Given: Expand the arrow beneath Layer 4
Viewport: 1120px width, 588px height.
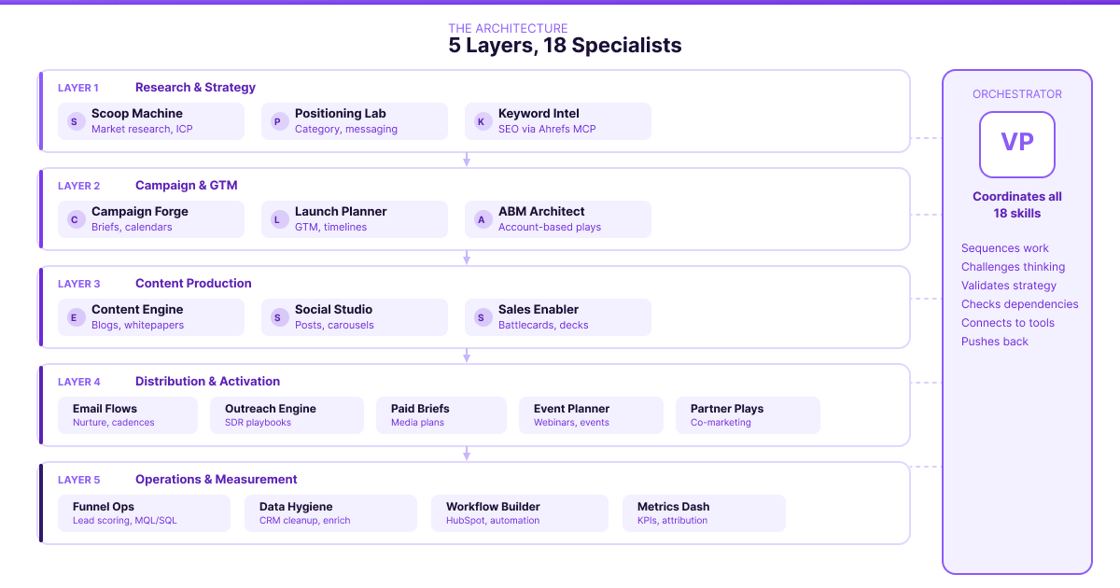Looking at the screenshot, I should pyautogui.click(x=467, y=454).
